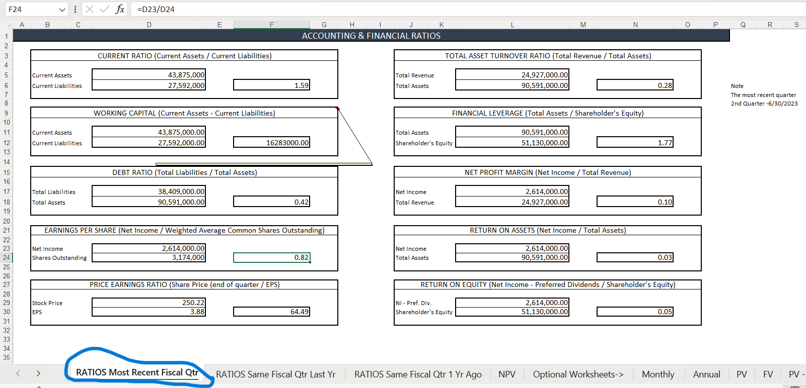Select the return on assets result 0.03
806x388 pixels.
coord(635,257)
